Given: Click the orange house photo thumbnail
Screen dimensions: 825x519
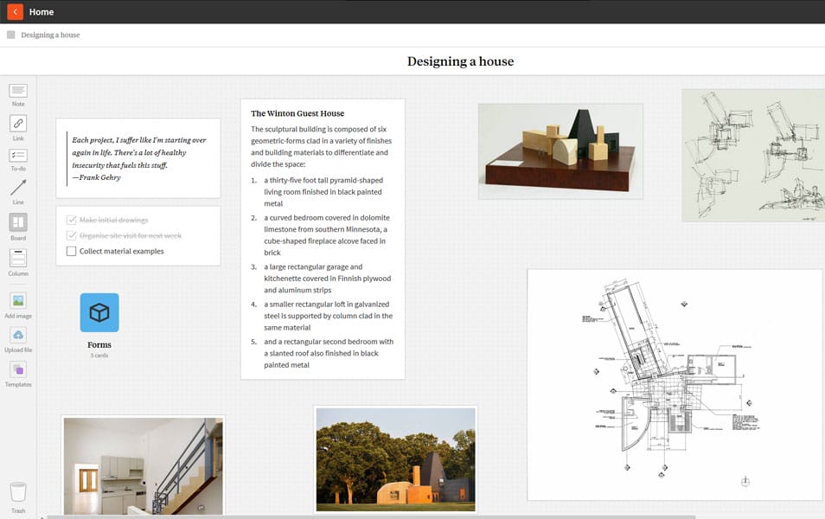Looking at the screenshot, I should pyautogui.click(x=395, y=459).
